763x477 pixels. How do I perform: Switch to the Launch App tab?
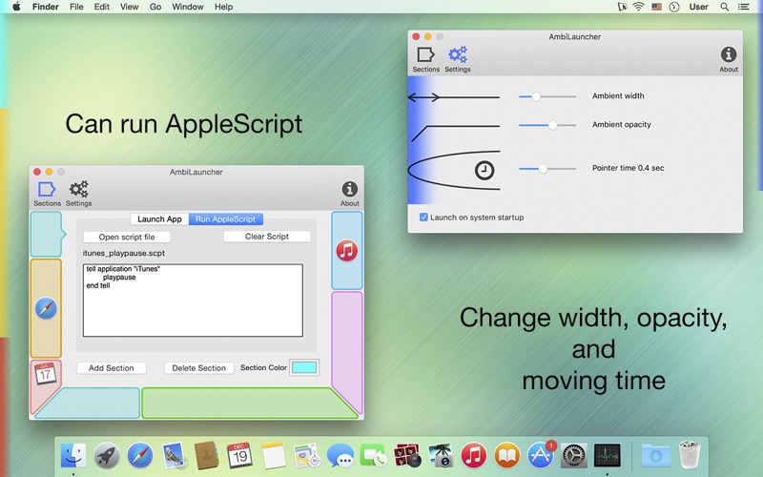click(159, 219)
